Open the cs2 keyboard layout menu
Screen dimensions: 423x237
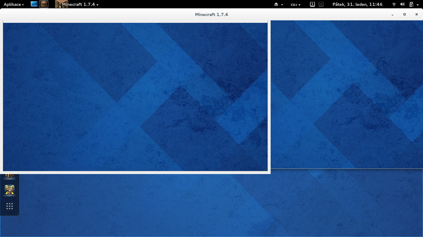(x=295, y=4)
